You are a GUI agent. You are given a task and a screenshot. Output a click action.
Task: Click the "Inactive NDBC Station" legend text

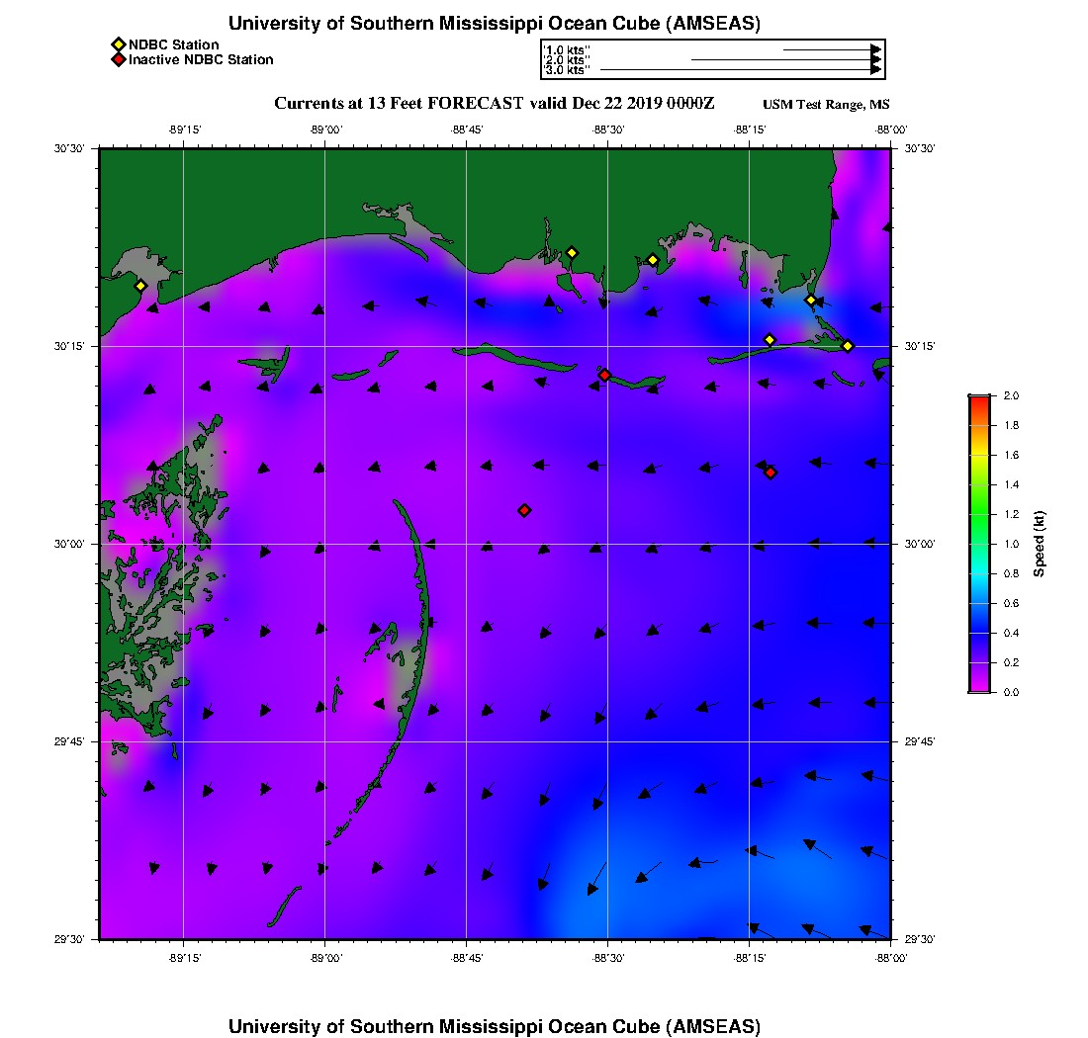coord(201,59)
